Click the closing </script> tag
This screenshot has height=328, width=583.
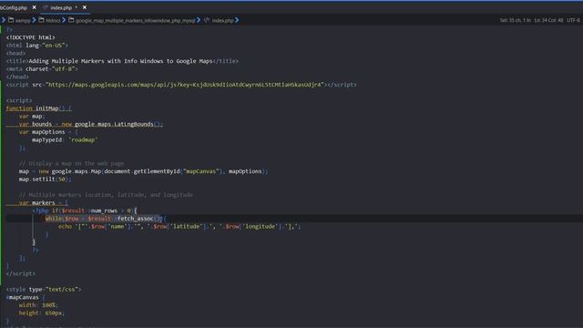pos(21,273)
